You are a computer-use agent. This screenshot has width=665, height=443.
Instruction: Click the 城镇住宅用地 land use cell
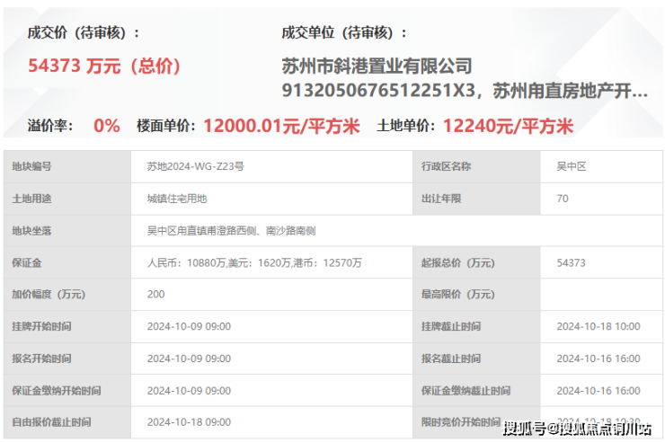(271, 199)
